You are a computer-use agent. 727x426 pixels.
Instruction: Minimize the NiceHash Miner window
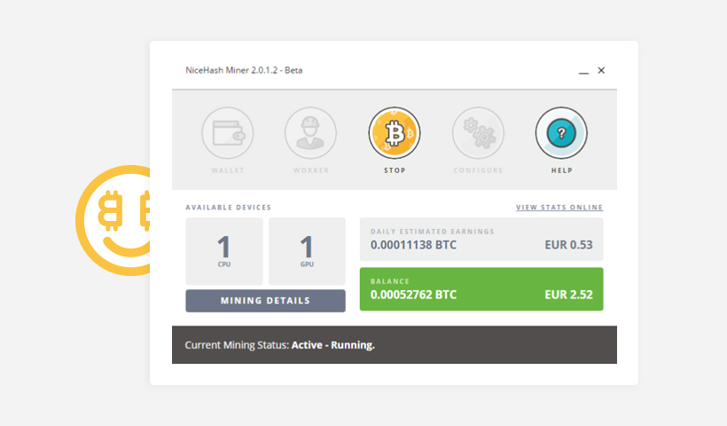pos(582,71)
